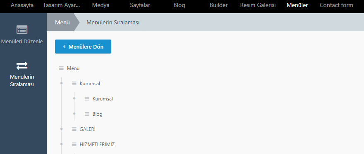Click the drag handle next to Menü root
The height and width of the screenshot is (154, 364).
click(61, 68)
